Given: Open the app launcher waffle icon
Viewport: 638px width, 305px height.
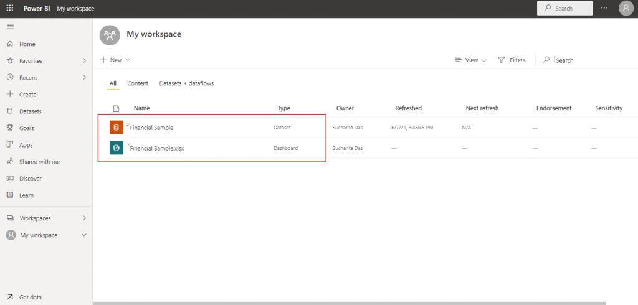Looking at the screenshot, I should tap(10, 8).
